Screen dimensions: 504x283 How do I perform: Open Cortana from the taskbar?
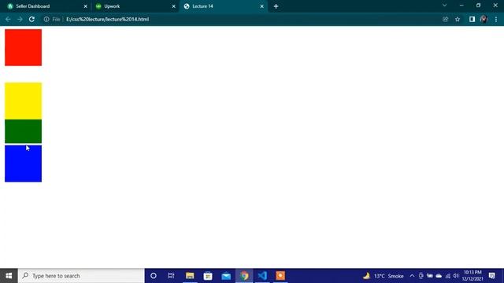[x=154, y=276]
